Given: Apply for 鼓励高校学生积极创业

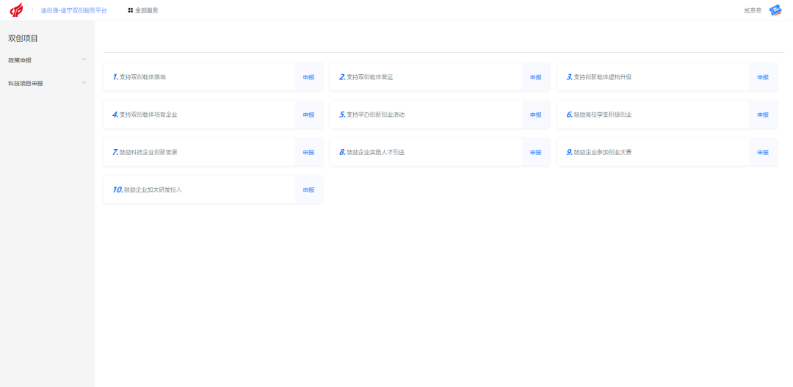Looking at the screenshot, I should click(x=763, y=115).
